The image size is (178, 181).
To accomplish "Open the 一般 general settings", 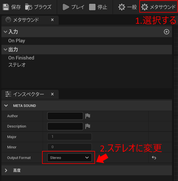I will [x=128, y=7].
